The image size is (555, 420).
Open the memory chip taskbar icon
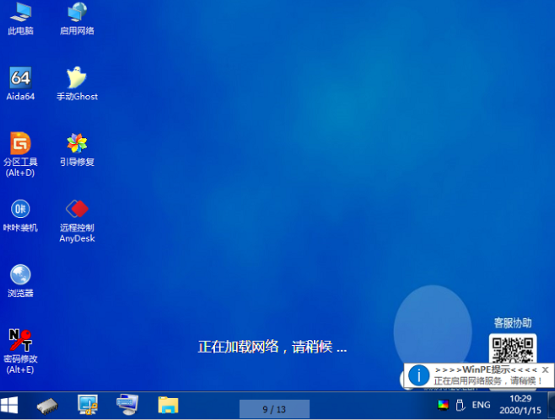pos(48,406)
